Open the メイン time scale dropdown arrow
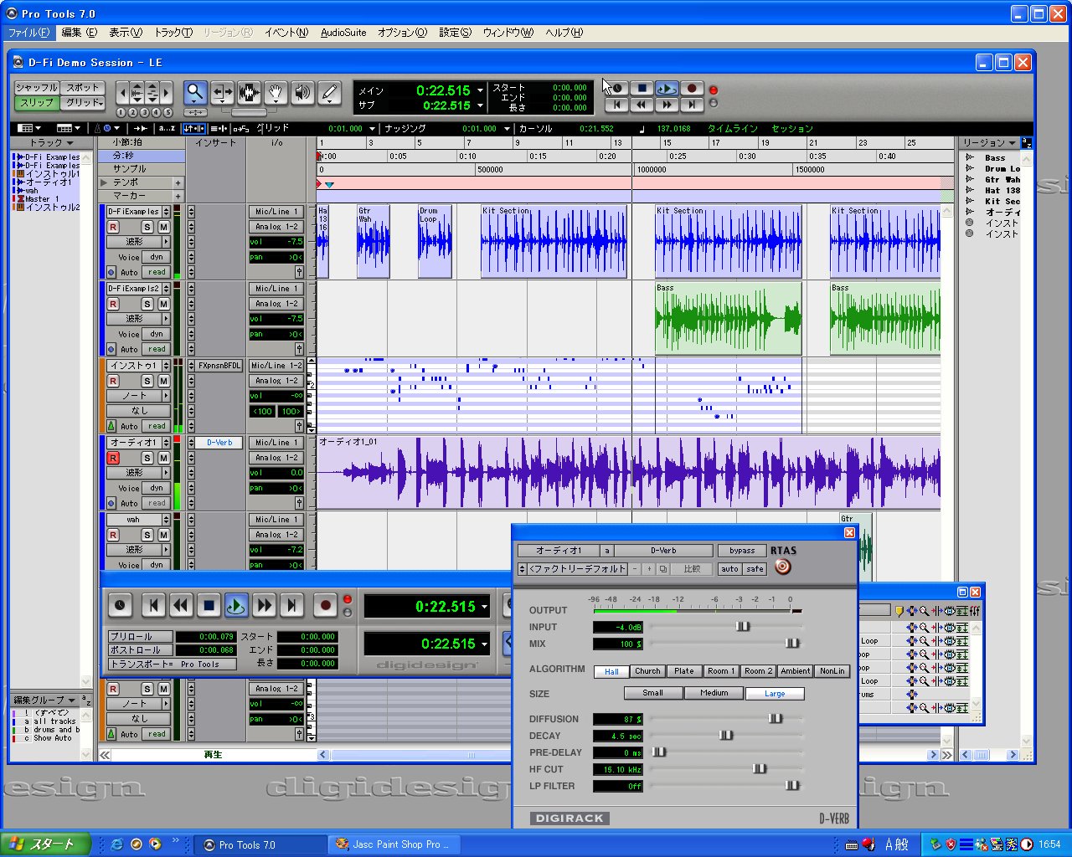Viewport: 1072px width, 857px height. pos(480,90)
